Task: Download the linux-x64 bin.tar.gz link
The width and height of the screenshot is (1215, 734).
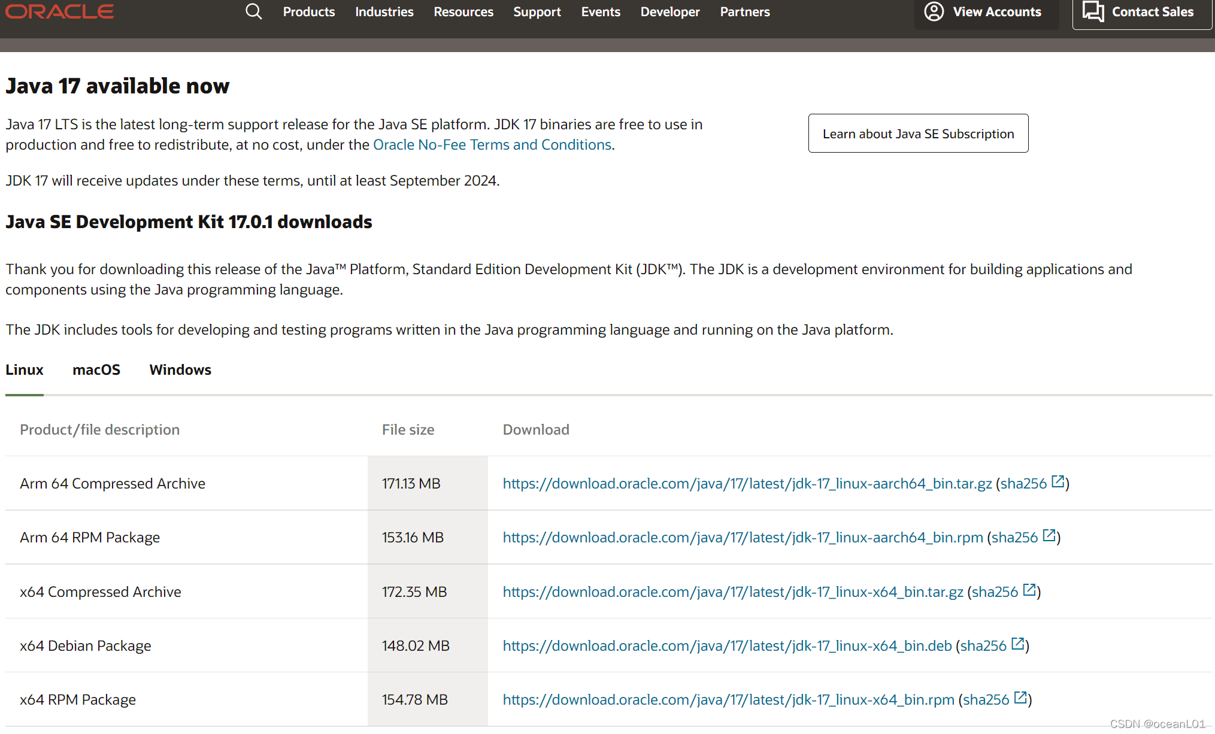Action: 732,592
